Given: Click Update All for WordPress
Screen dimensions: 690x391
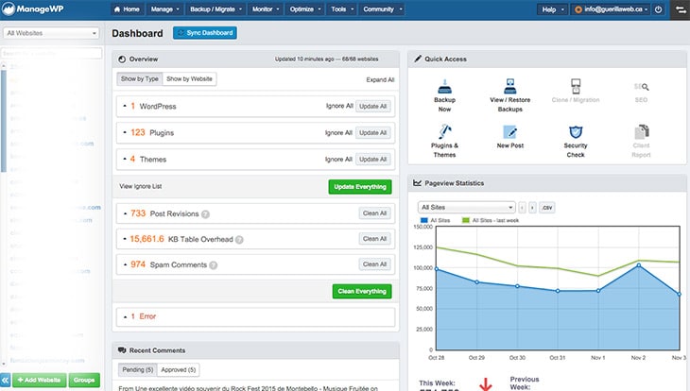Looking at the screenshot, I should (372, 107).
